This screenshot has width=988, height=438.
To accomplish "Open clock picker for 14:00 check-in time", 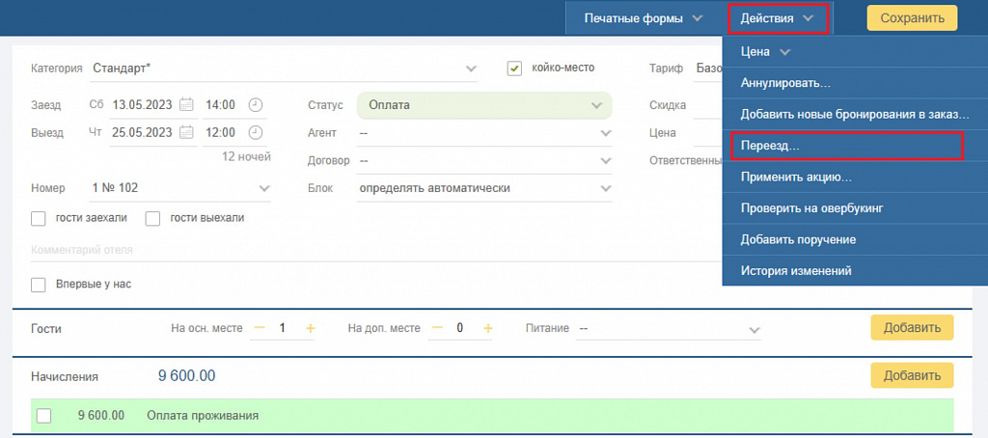I will (255, 105).
